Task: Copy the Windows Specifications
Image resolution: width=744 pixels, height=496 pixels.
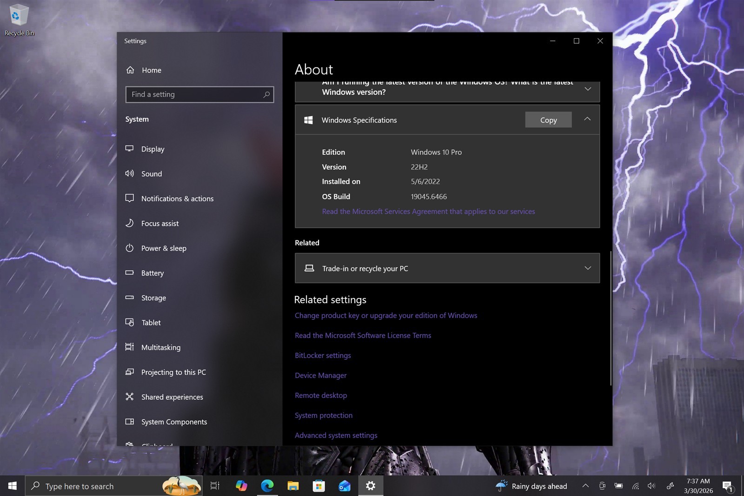Action: click(548, 120)
